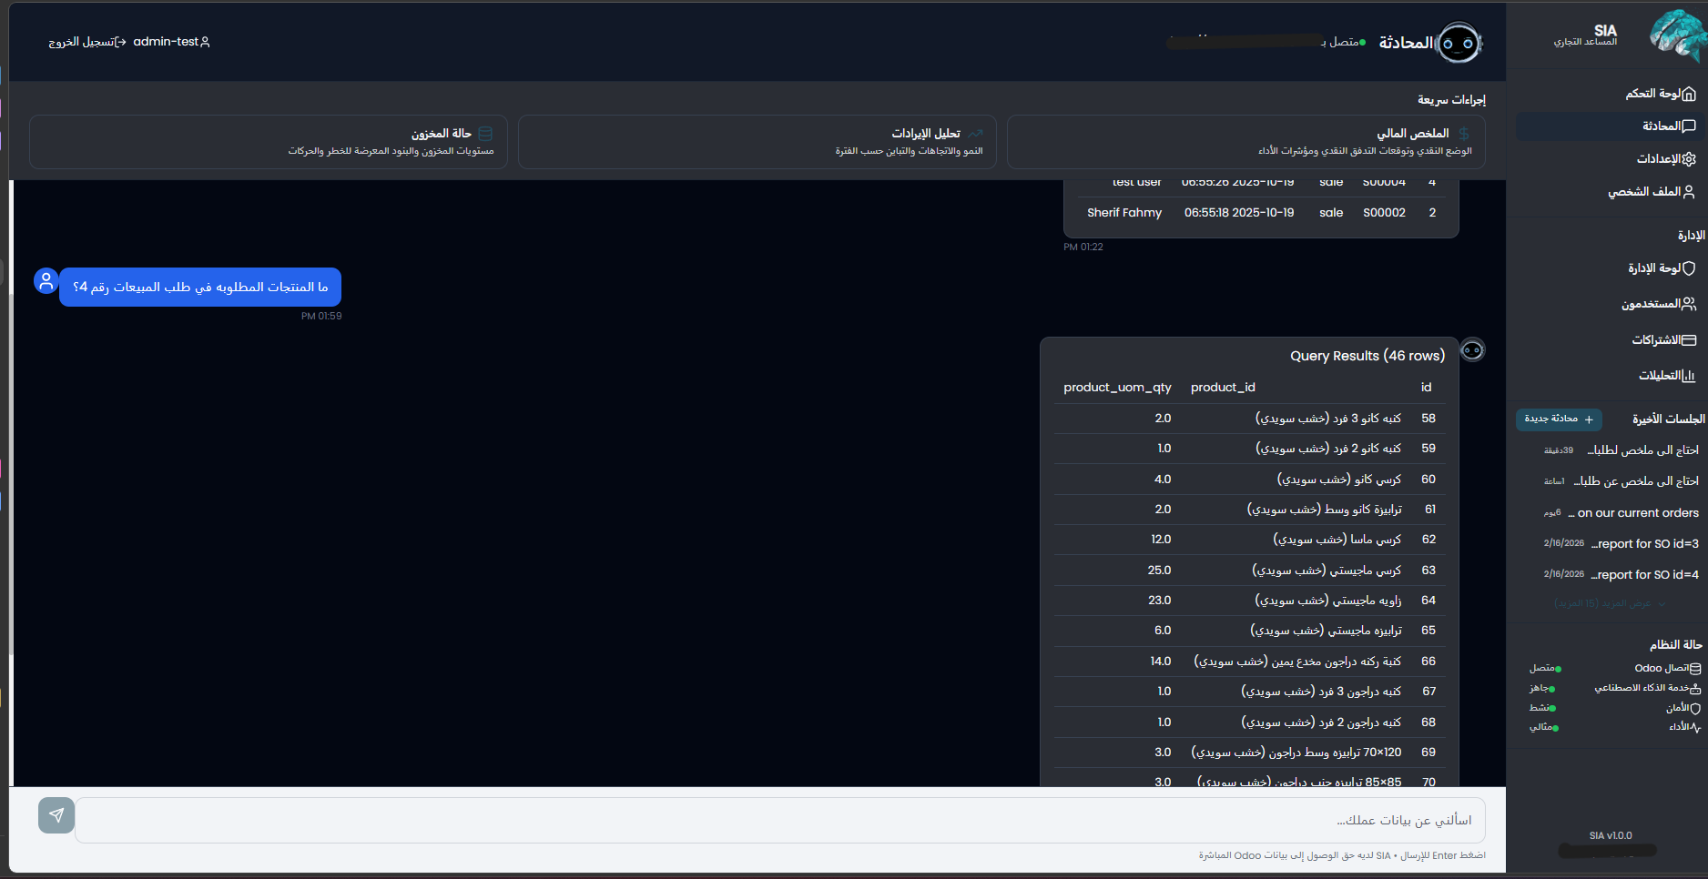Click the admin-test user label

click(x=171, y=42)
